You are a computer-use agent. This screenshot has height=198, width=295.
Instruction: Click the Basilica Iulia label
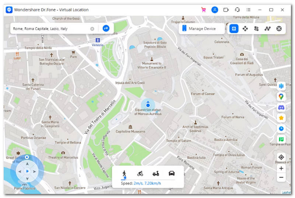click(196, 158)
